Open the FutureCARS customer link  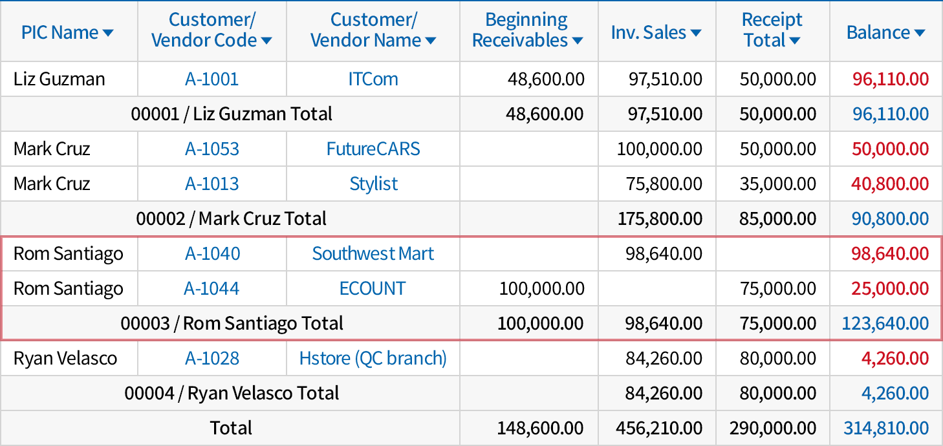[373, 149]
